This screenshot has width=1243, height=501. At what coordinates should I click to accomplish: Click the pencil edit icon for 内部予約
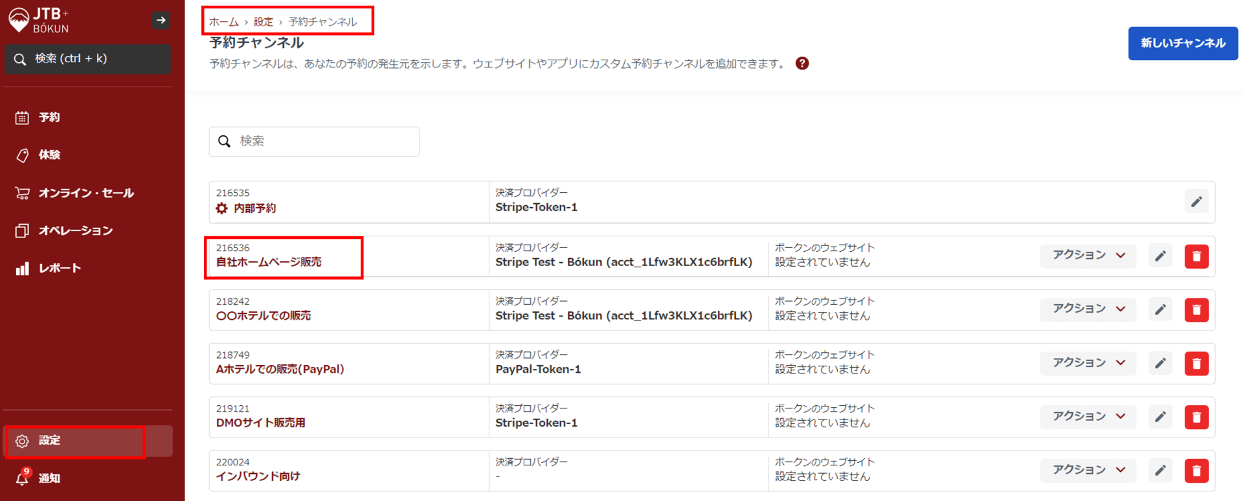point(1196,202)
